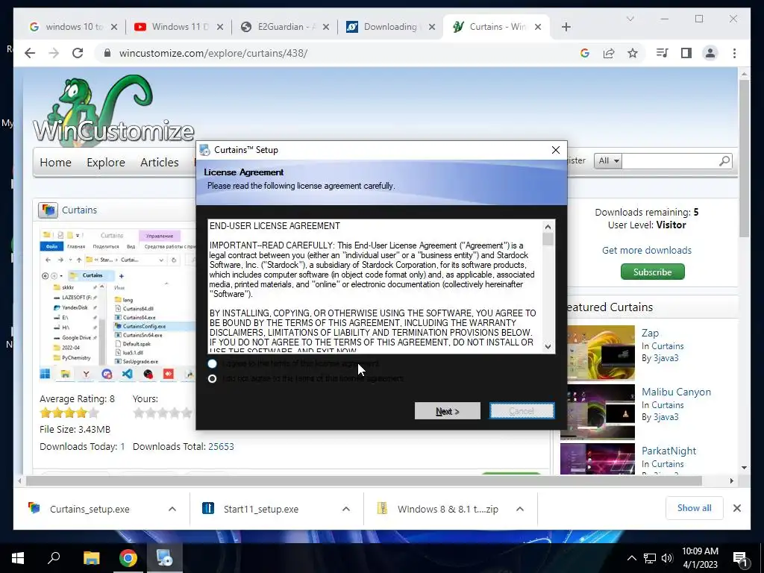764x573 pixels.
Task: Open Start11_setup.exe from downloads bar
Action: (260, 509)
